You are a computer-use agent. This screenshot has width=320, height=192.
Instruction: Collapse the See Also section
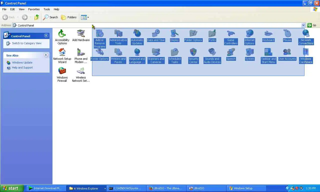[46, 55]
